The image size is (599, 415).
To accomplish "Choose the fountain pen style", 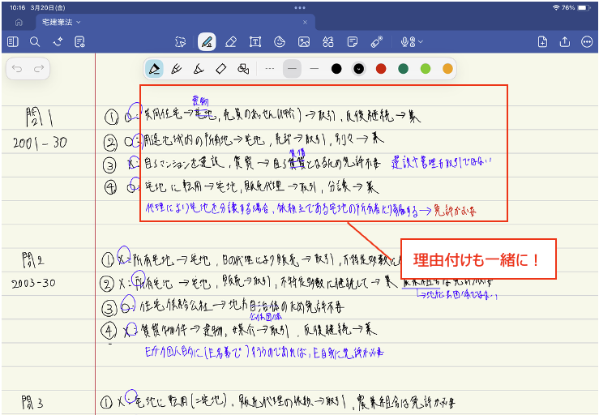I will pyautogui.click(x=154, y=68).
